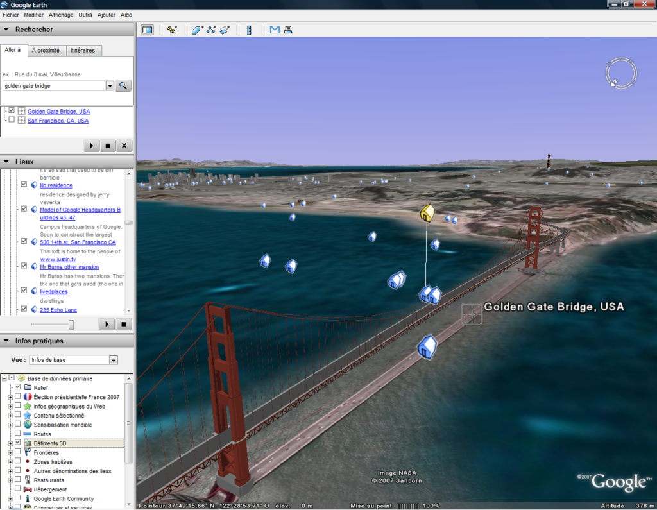Click the large blue house marker below bridge

click(x=427, y=346)
